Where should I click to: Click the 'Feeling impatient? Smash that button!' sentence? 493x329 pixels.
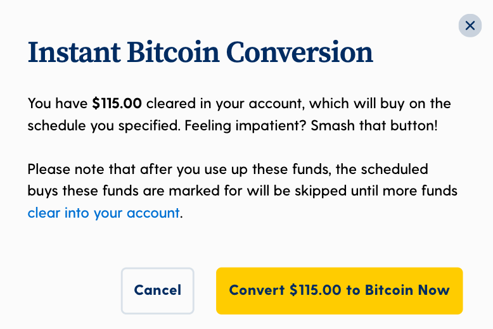point(311,125)
